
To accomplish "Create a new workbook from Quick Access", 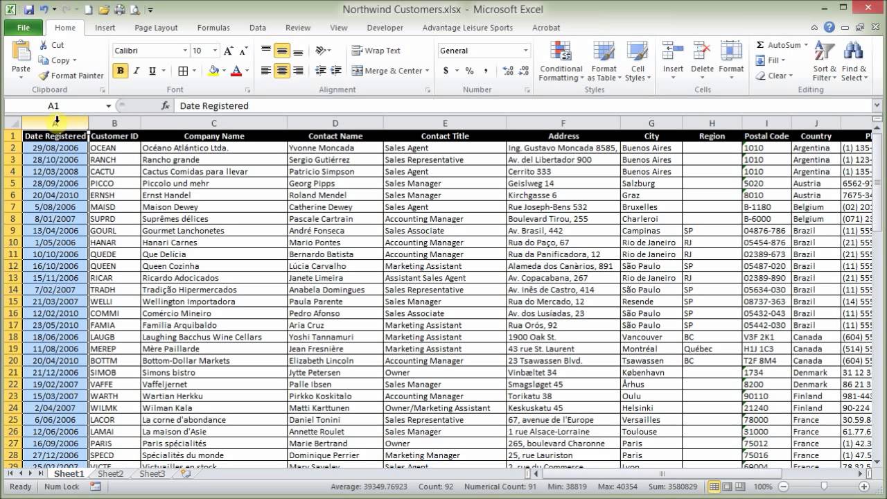I will pos(89,10).
